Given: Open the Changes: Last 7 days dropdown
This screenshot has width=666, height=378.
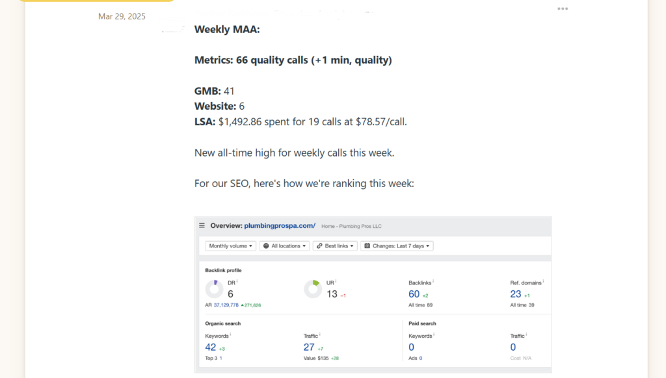Looking at the screenshot, I should pyautogui.click(x=397, y=246).
